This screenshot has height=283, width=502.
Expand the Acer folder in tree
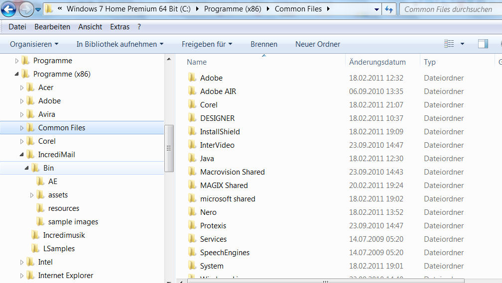pyautogui.click(x=22, y=88)
